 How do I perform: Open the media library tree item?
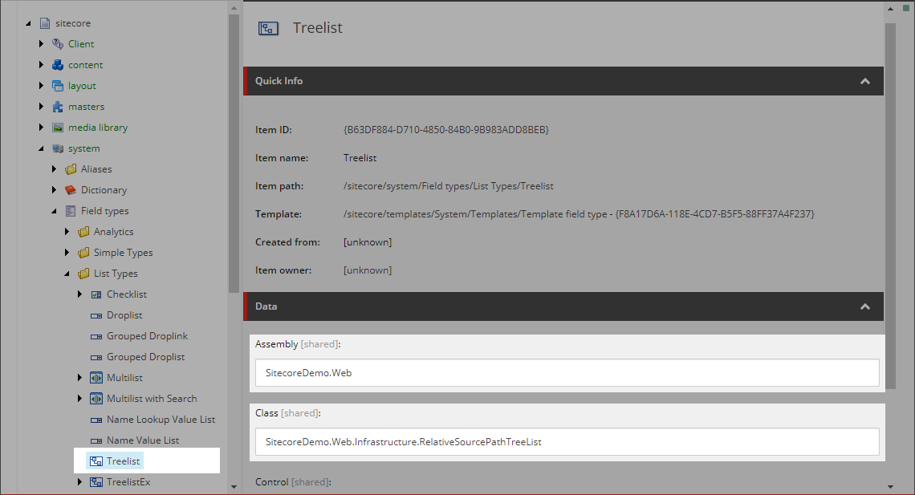[97, 128]
